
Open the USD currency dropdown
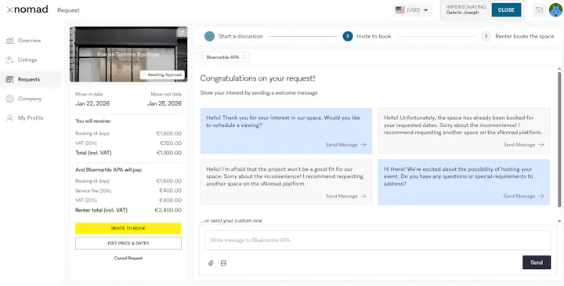pos(413,10)
